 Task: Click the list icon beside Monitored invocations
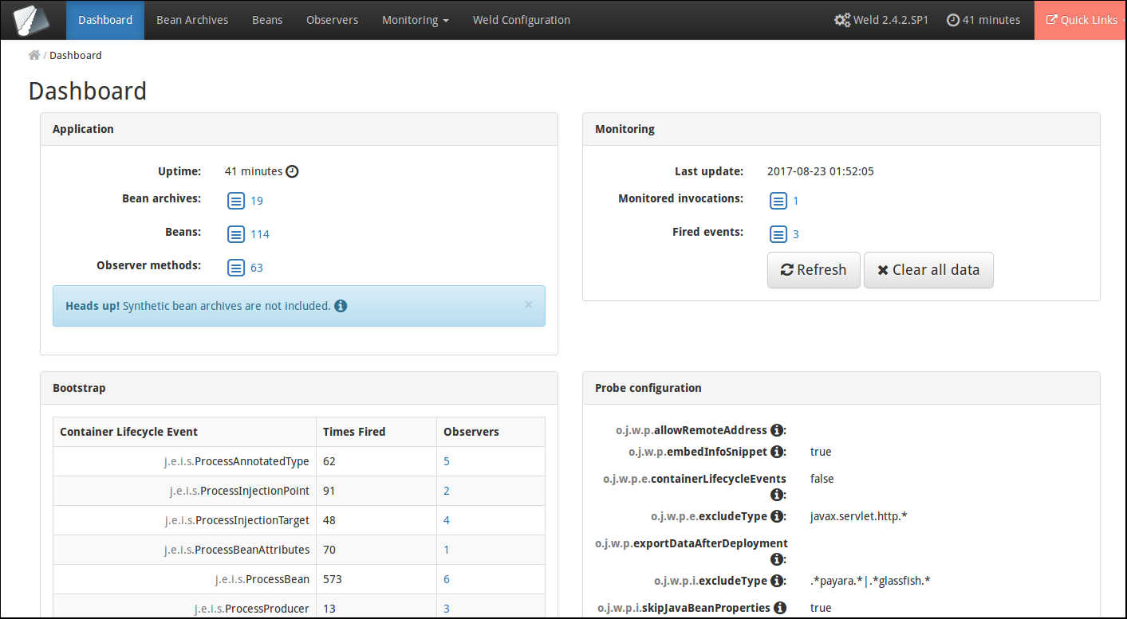click(x=778, y=201)
